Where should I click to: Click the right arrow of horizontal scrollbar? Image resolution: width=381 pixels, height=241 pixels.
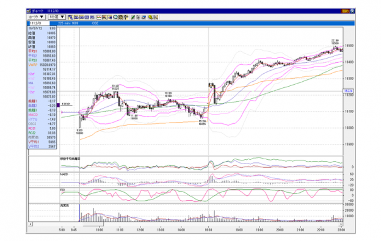tap(341, 224)
